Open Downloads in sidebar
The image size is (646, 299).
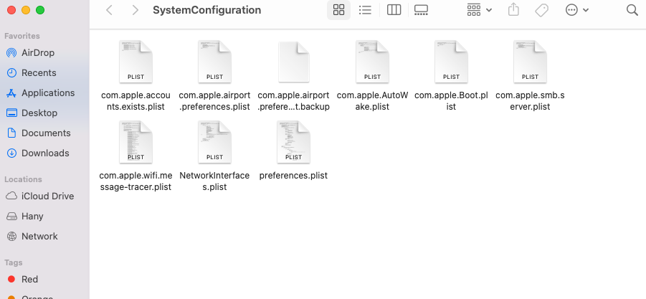pos(44,153)
